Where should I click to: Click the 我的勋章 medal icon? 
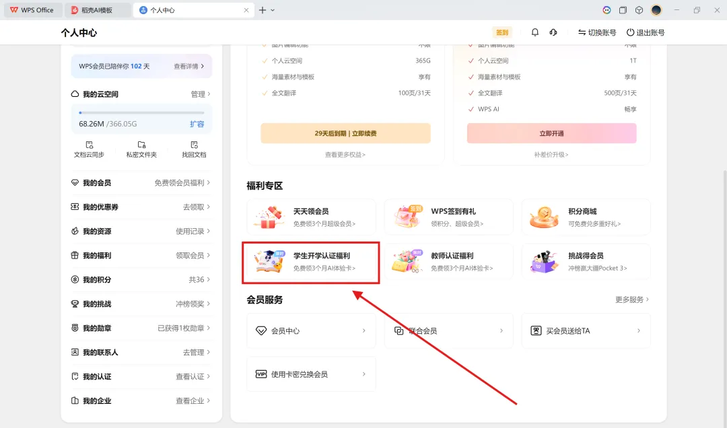point(75,328)
